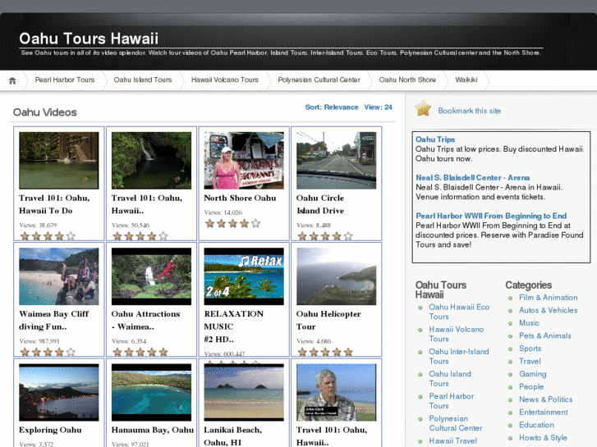Screen dimensions: 597x447
Task: Open Oahu Attractions - Waimea thumbnail
Action: point(152,276)
